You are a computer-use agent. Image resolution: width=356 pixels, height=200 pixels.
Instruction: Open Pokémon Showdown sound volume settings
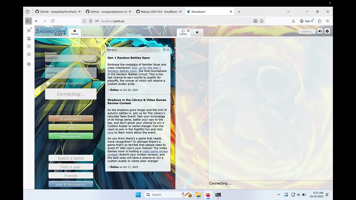click(x=320, y=31)
